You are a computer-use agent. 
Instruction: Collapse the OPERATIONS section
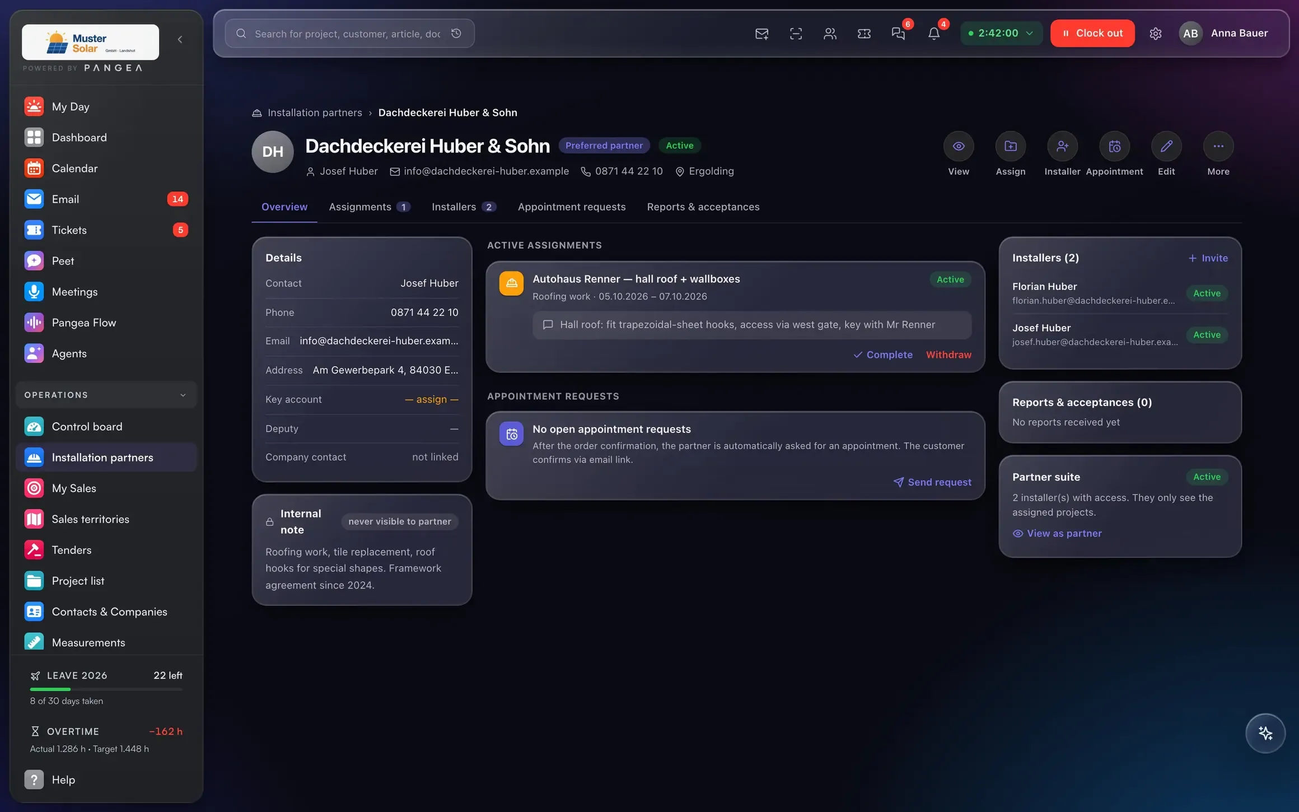tap(106, 395)
